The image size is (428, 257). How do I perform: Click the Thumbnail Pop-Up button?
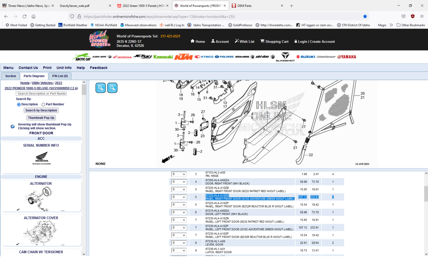pos(41,118)
